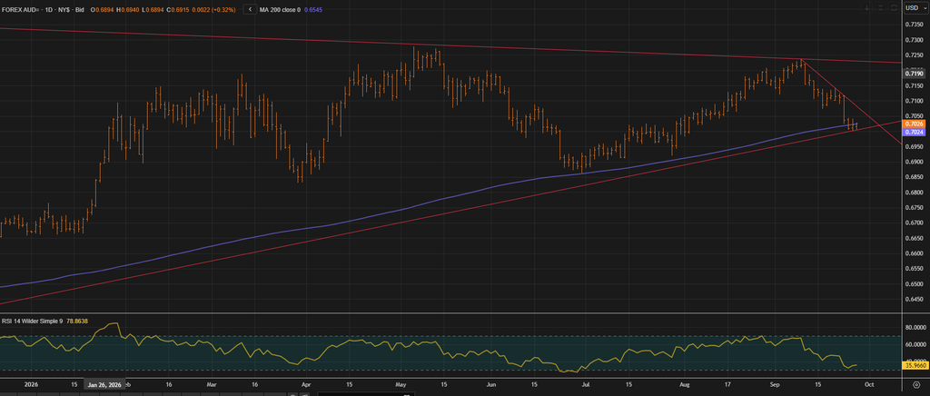
Task: Click the 60.0000 RSI axis label
Action: click(914, 344)
